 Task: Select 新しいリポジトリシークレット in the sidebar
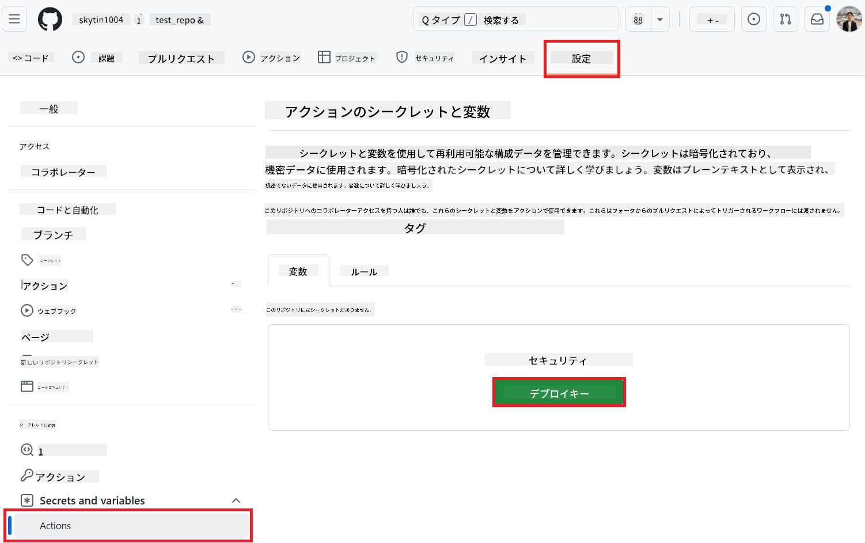[x=59, y=362]
